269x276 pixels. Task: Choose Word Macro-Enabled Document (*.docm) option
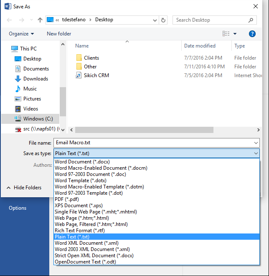(x=101, y=168)
